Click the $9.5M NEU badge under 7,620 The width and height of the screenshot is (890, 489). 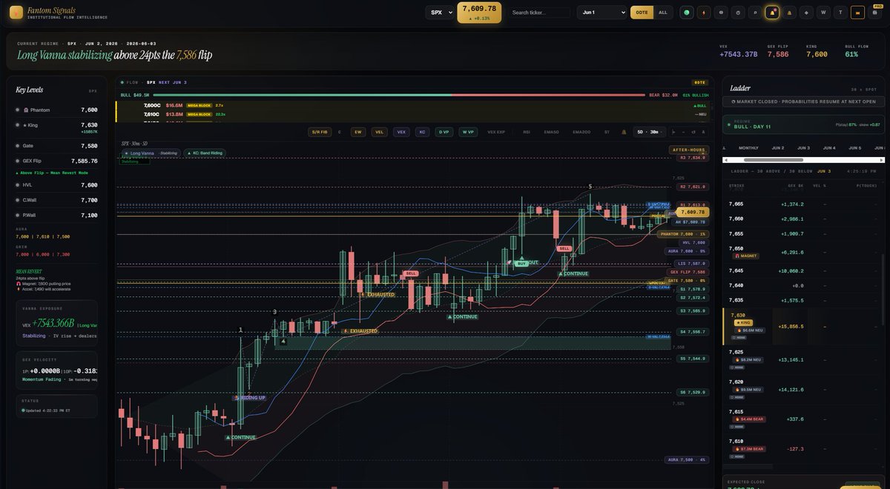click(746, 389)
